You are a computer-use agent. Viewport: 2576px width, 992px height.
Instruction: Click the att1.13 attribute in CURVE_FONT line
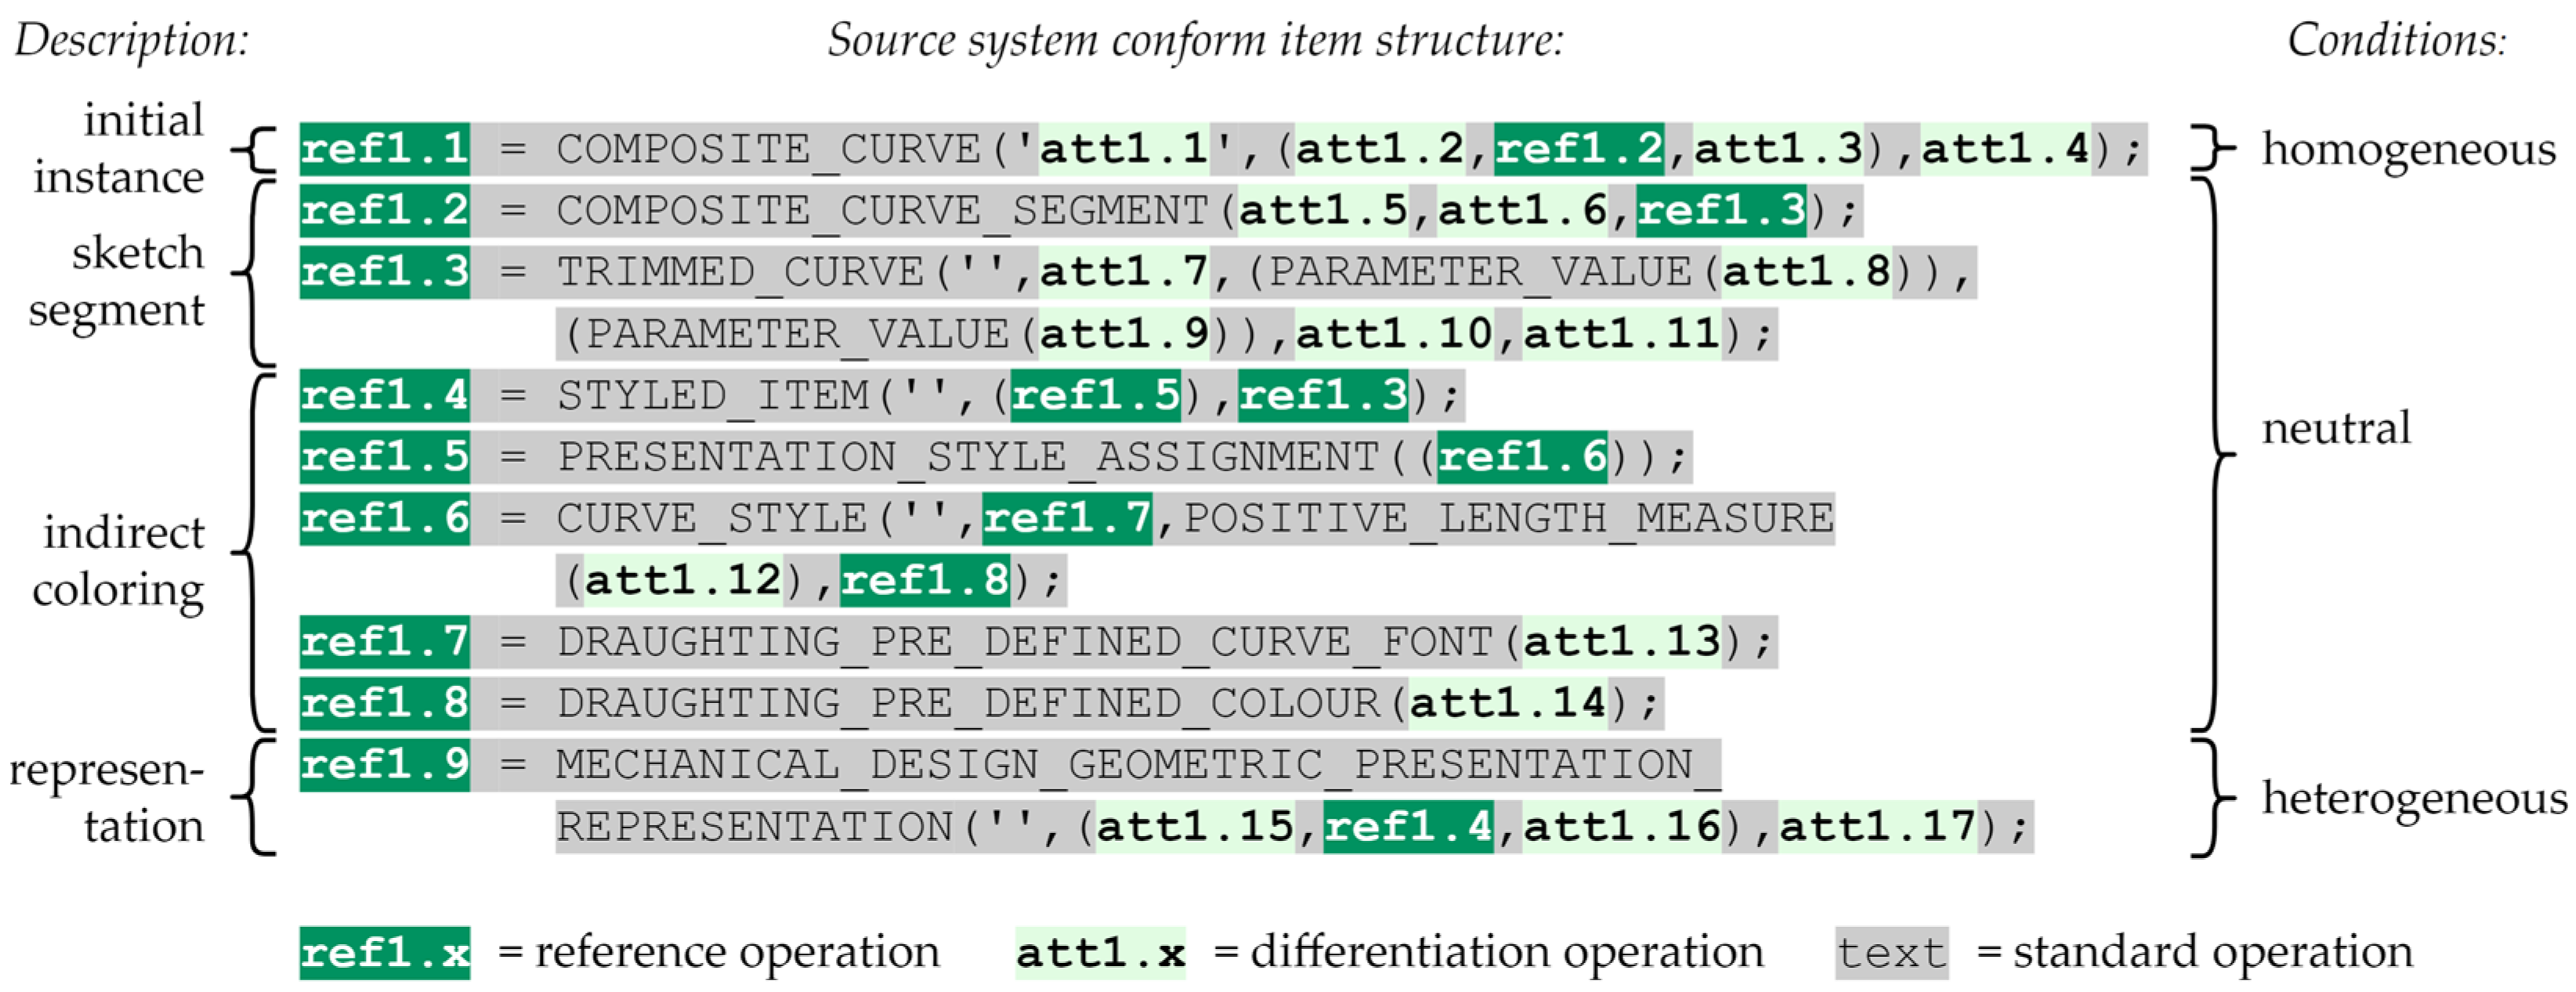coord(1621,642)
